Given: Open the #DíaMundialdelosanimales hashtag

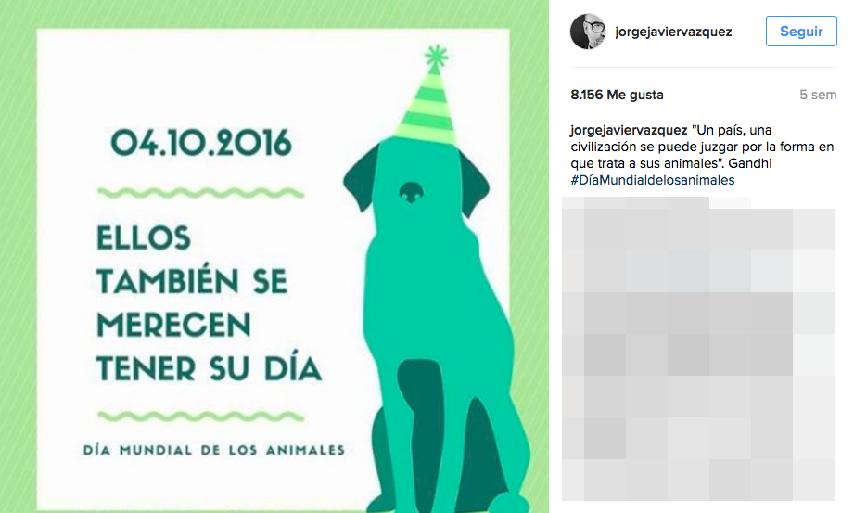Looking at the screenshot, I should [653, 180].
